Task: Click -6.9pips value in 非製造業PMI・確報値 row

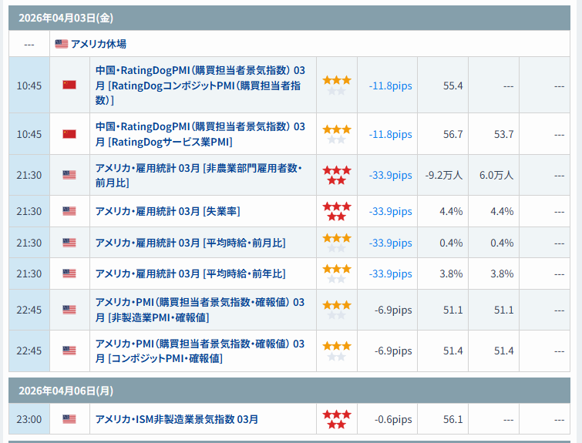Action: click(x=393, y=310)
